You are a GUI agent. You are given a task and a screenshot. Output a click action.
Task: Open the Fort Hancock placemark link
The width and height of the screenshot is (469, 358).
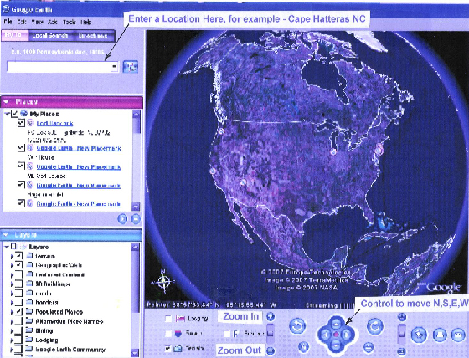coord(54,123)
